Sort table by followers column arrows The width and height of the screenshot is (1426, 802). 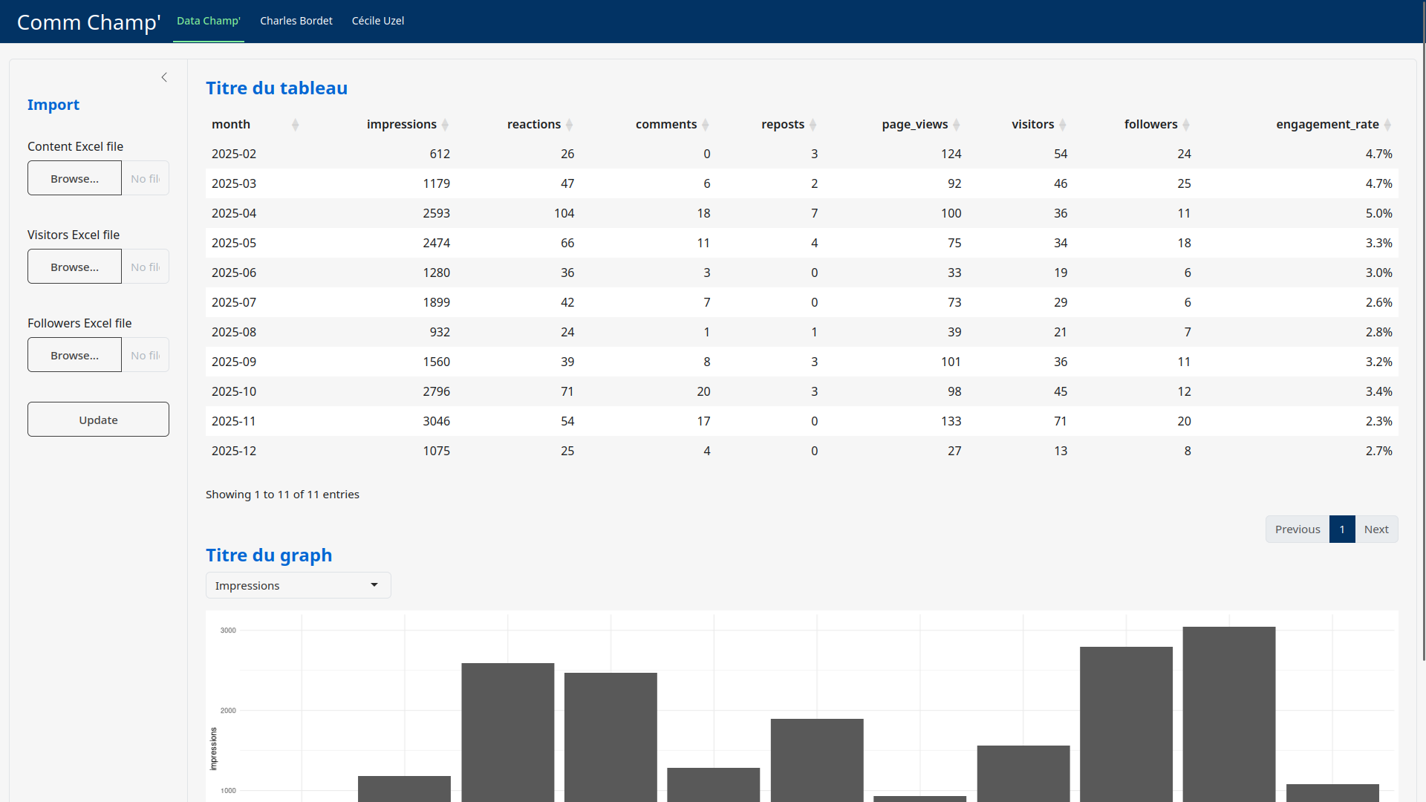[x=1186, y=125]
